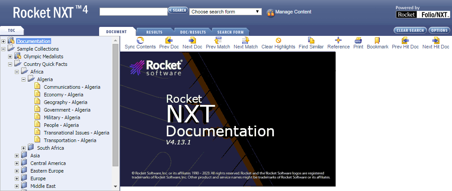Viewport: 452px width, 191px height.
Task: Expand the Olympic Medalists collection
Action: pos(10,56)
